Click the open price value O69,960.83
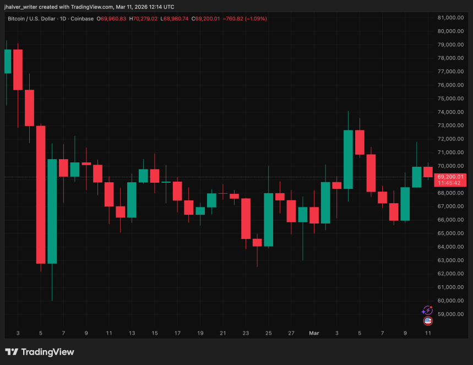The height and width of the screenshot is (365, 473). click(111, 19)
